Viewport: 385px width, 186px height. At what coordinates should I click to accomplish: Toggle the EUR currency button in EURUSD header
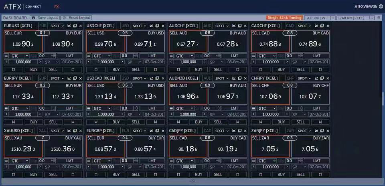tap(43, 26)
